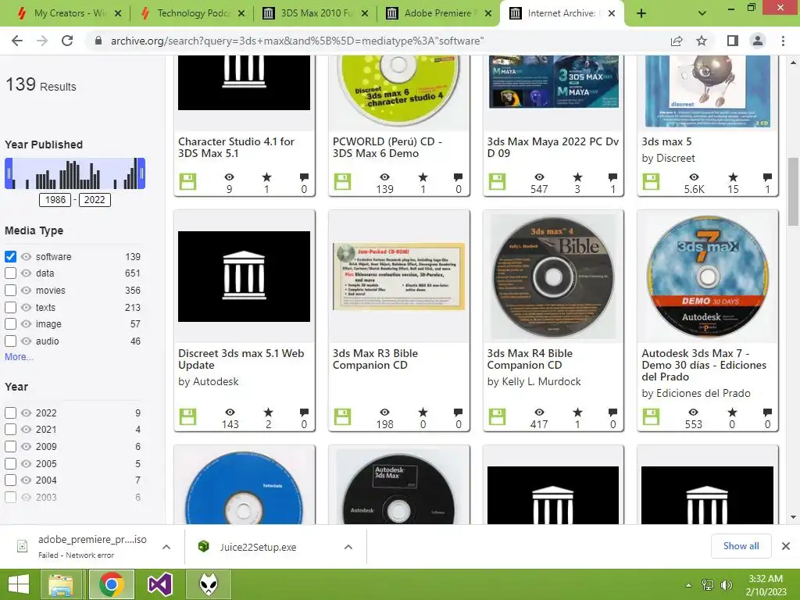Screen dimensions: 800x600
Task: Open Chrome profile avatar menu
Action: 758,41
